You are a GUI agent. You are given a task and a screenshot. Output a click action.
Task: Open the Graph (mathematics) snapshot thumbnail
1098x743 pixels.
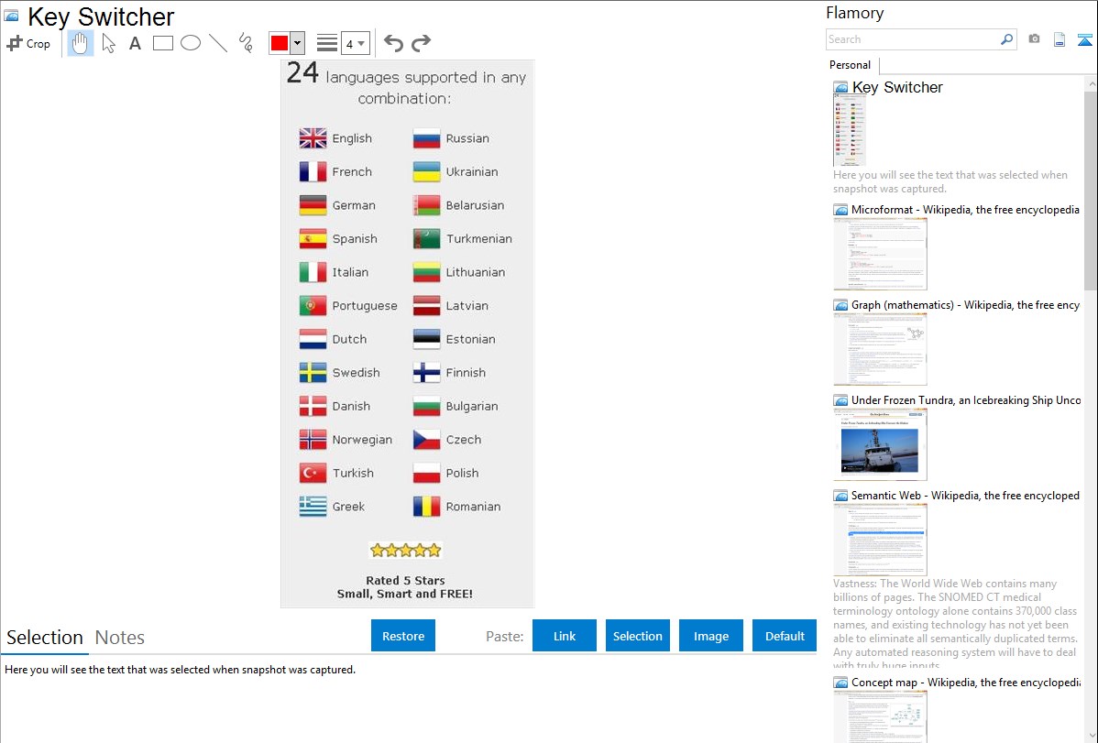880,349
